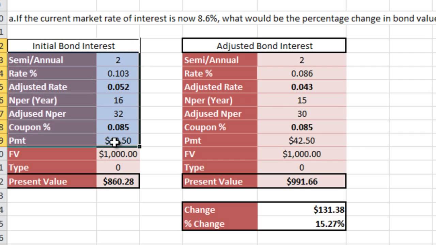
Task: Click the Nper value 16 cell
Action: click(x=118, y=100)
